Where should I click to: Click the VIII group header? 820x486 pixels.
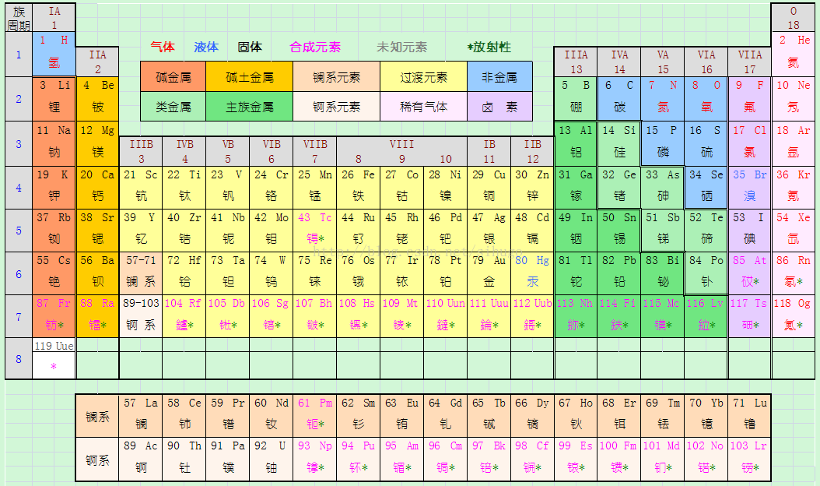click(401, 151)
